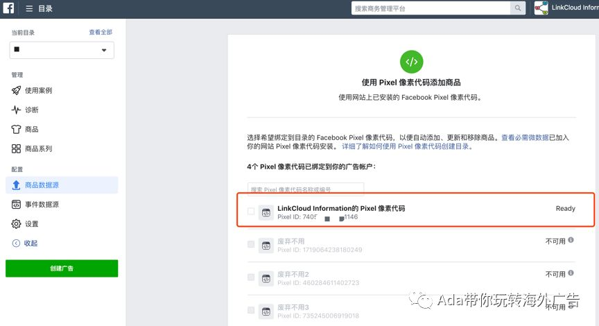Open the 详细了解如何使用 Pixel 像素代码创建目录 link
Image resolution: width=599 pixels, height=326 pixels.
(407, 146)
